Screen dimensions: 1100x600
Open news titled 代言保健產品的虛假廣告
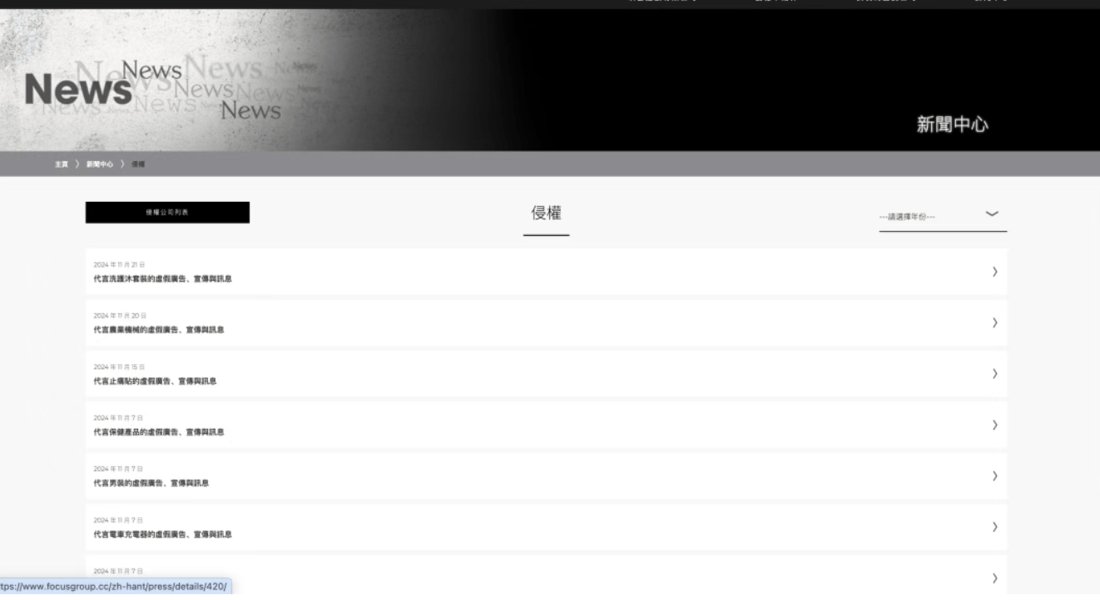(158, 432)
